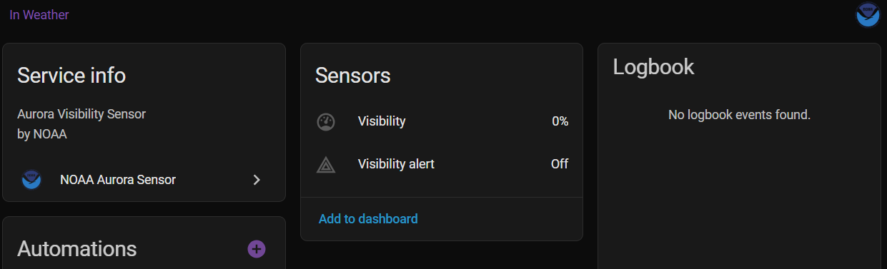Click the NOAA icon beside NOAA Aurora Sensor
The width and height of the screenshot is (887, 269).
31,180
